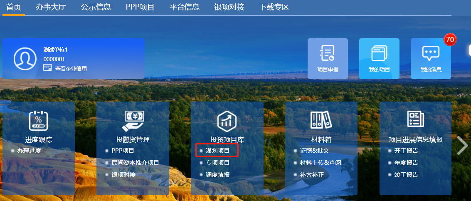Open the PPP项目 navigation tab
The image size is (471, 201).
pyautogui.click(x=140, y=7)
